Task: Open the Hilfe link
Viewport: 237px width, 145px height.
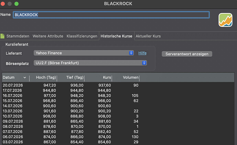Action: pyautogui.click(x=143, y=53)
